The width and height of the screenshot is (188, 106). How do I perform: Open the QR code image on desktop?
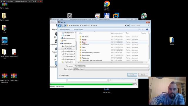(x=70, y=15)
